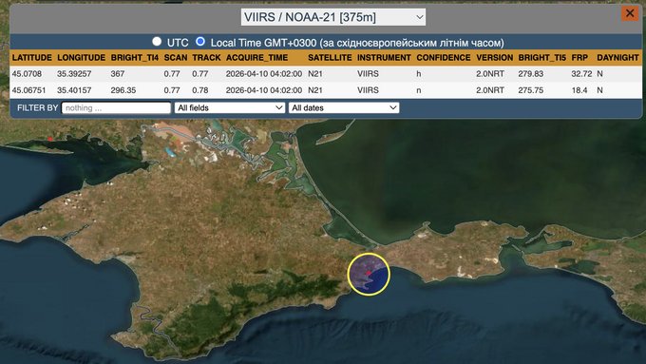Close the fire data panel
This screenshot has width=646, height=364.
(630, 13)
